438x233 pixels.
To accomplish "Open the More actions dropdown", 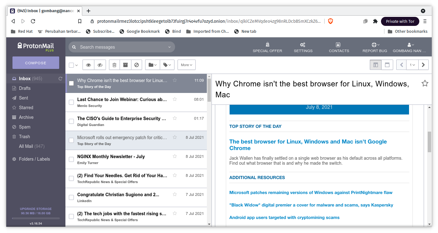I will [x=187, y=65].
